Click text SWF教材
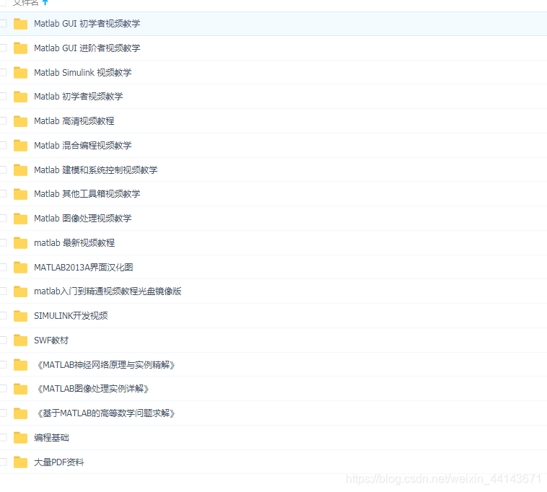This screenshot has width=547, height=492. pyautogui.click(x=51, y=340)
